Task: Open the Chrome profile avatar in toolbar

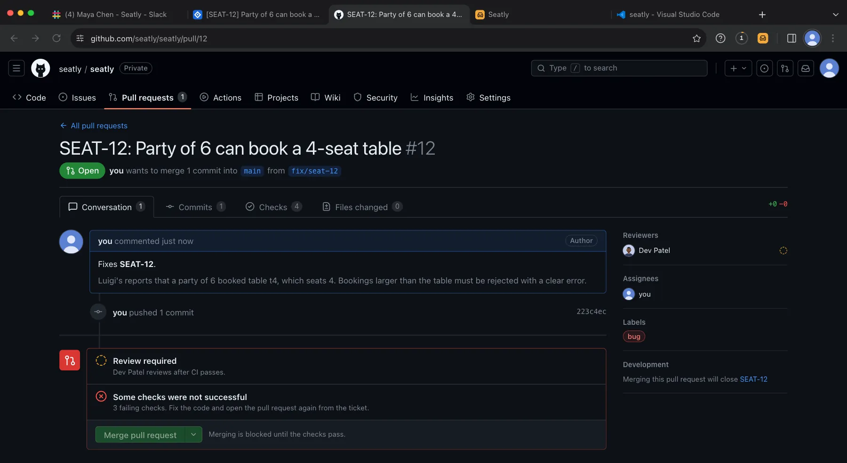Action: click(812, 39)
